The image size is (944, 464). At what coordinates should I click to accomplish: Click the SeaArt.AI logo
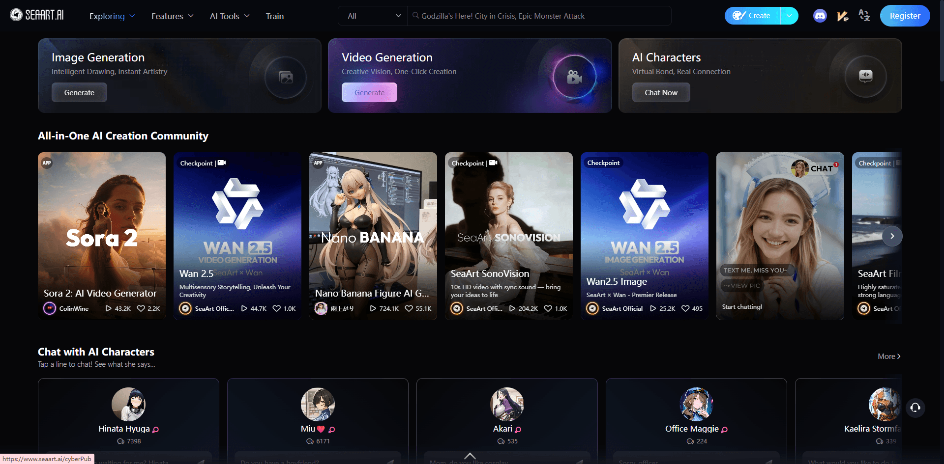(37, 15)
